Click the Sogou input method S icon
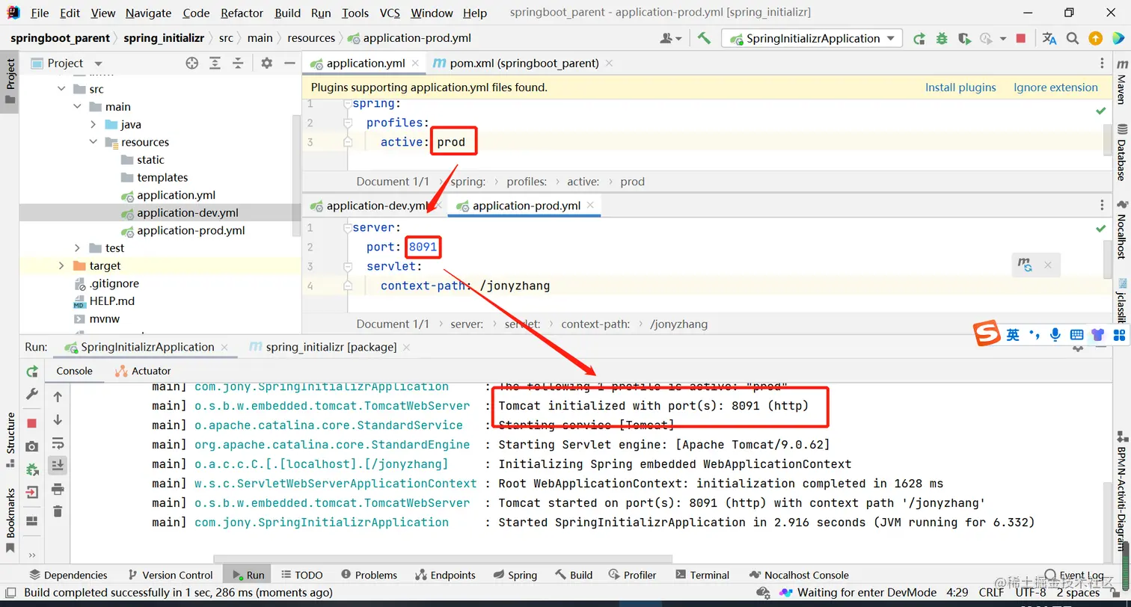Screen dimensions: 1131x607 987,334
